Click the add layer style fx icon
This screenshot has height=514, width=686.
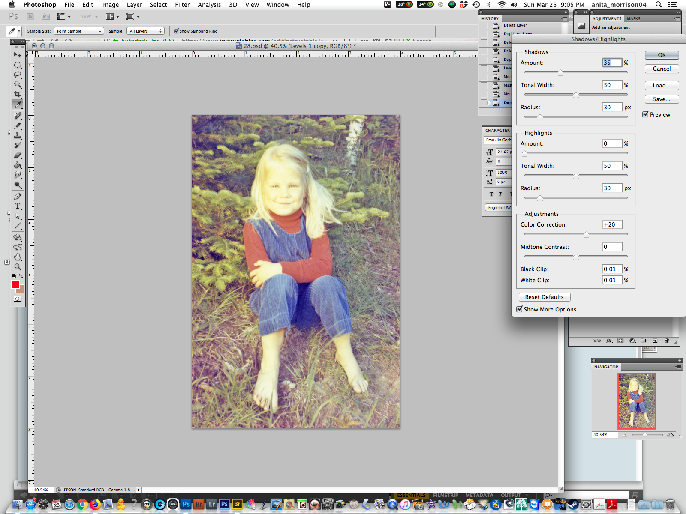point(609,341)
